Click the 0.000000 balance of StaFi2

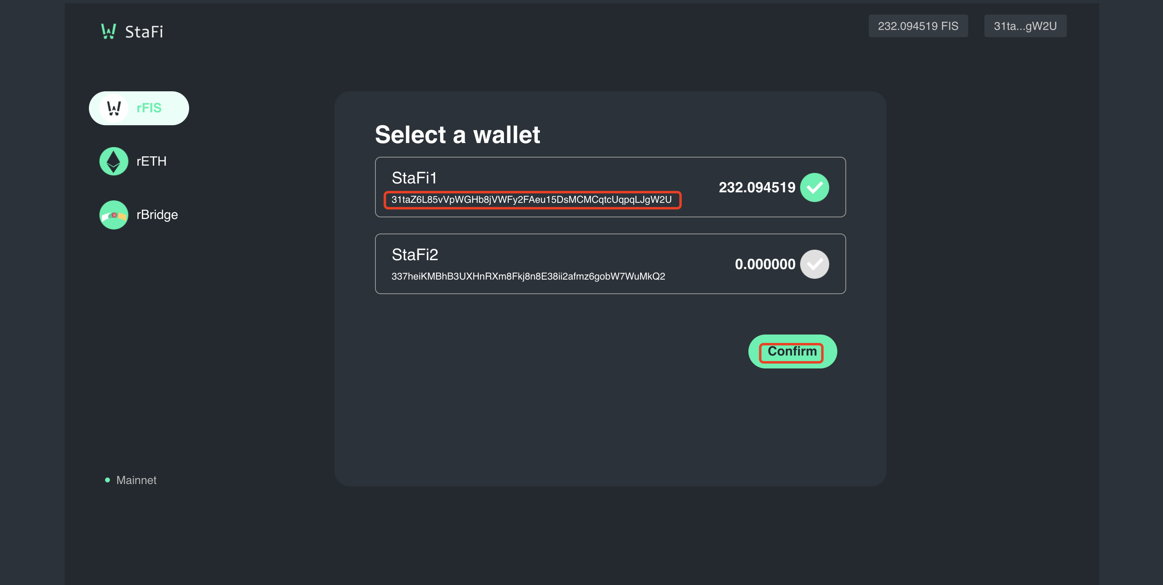click(x=765, y=264)
